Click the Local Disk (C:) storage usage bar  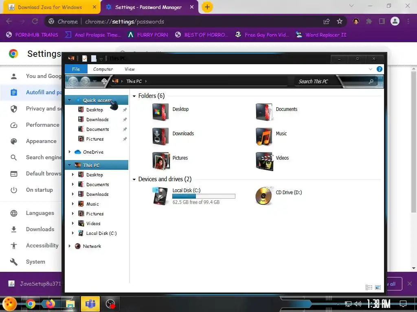[x=204, y=196]
